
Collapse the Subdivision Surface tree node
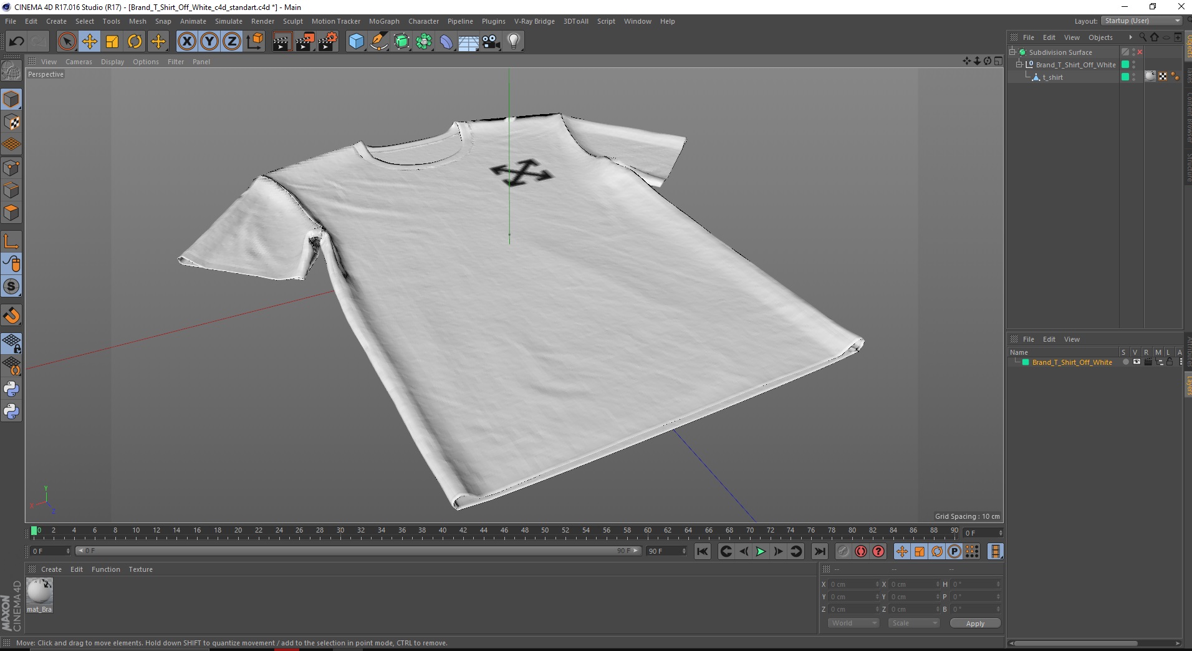click(x=1012, y=52)
